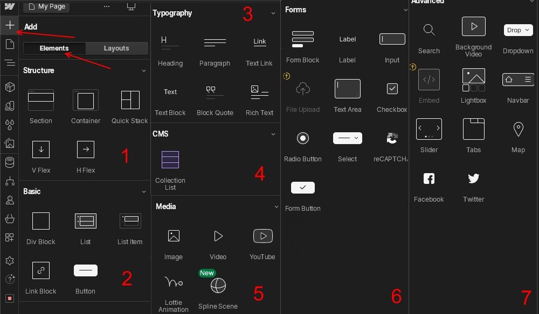Click the Add panel plus icon
This screenshot has width=539, height=314.
(10, 25)
